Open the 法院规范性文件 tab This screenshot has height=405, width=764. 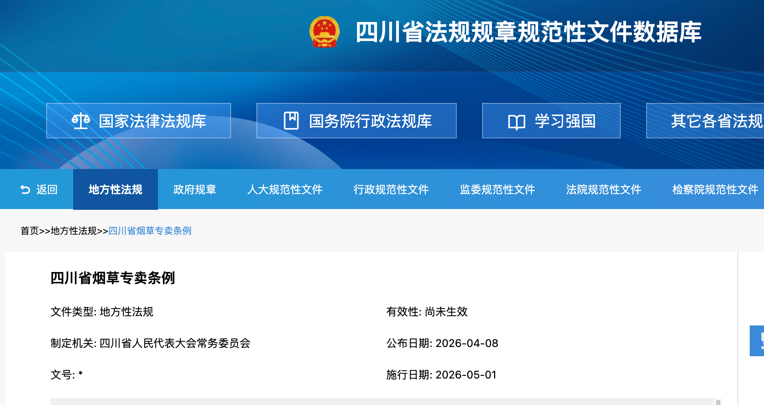(603, 189)
